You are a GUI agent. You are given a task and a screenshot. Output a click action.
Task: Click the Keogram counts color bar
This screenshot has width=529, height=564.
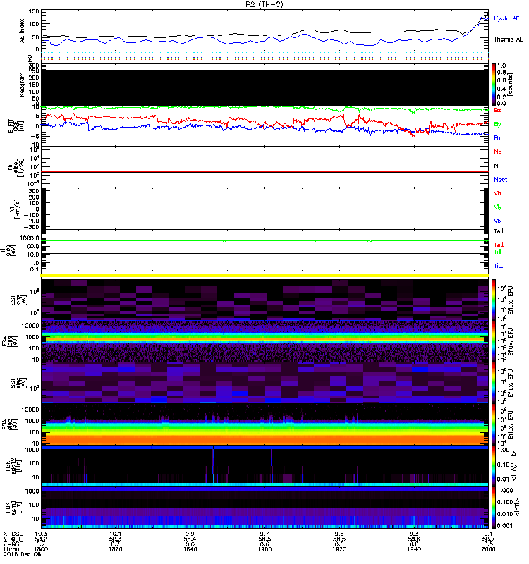tap(494, 84)
